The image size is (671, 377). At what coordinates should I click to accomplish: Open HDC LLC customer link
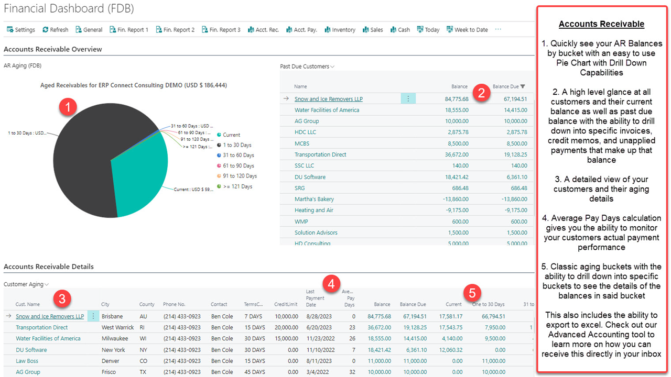pyautogui.click(x=305, y=132)
